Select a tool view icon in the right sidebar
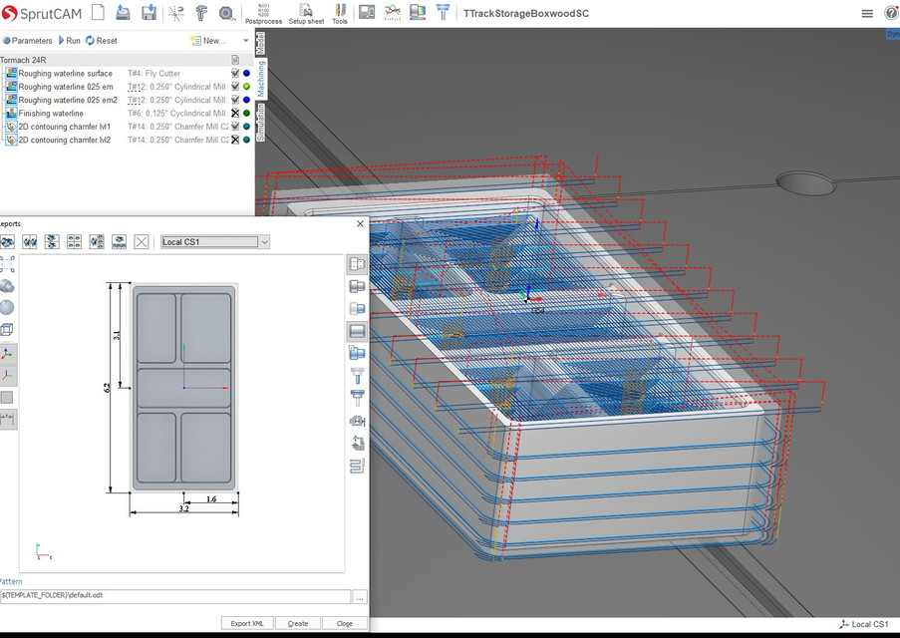The image size is (900, 638). [x=356, y=377]
